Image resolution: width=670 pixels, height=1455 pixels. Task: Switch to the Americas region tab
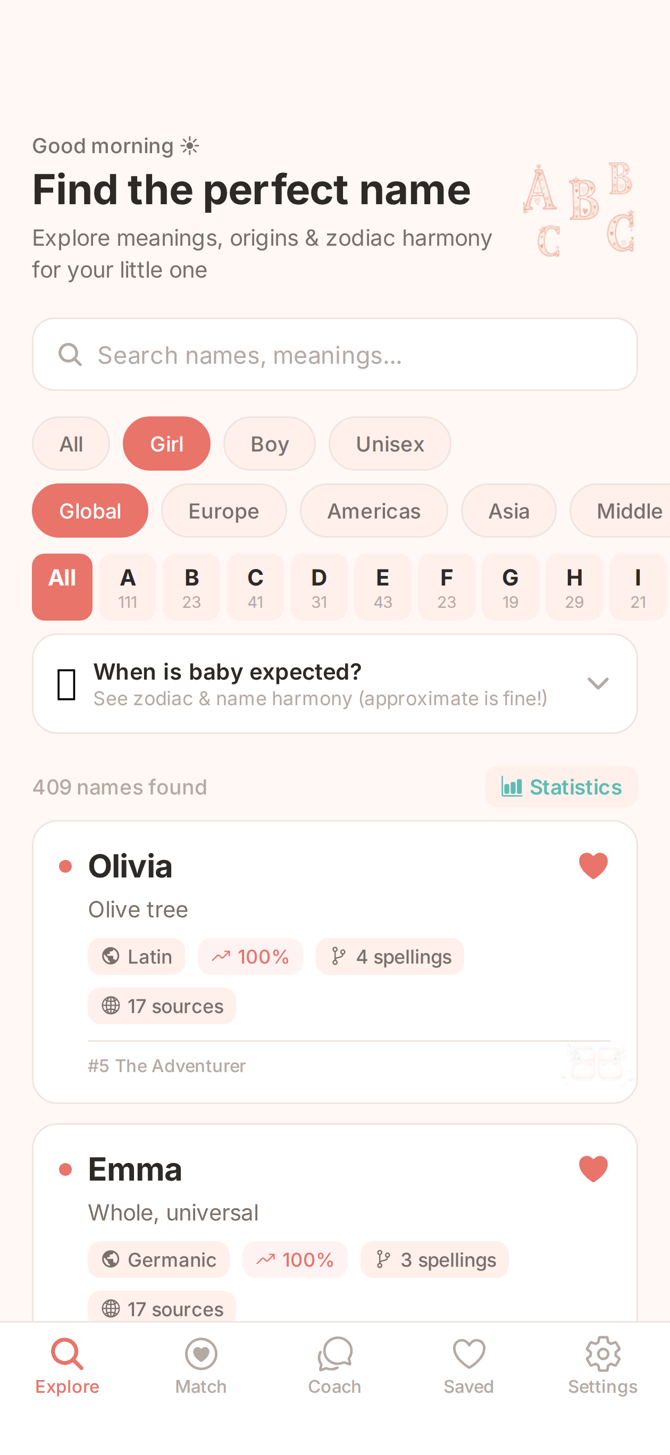click(x=373, y=510)
